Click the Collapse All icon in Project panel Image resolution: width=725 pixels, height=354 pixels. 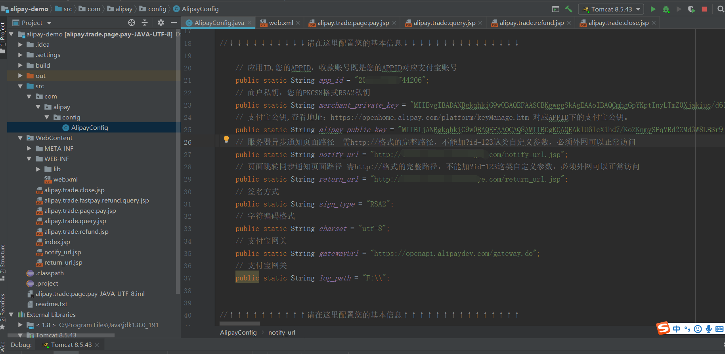tap(145, 23)
